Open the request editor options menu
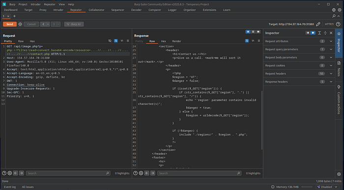Image resolution: width=344 pixels, height=190 pixels. pos(128,41)
